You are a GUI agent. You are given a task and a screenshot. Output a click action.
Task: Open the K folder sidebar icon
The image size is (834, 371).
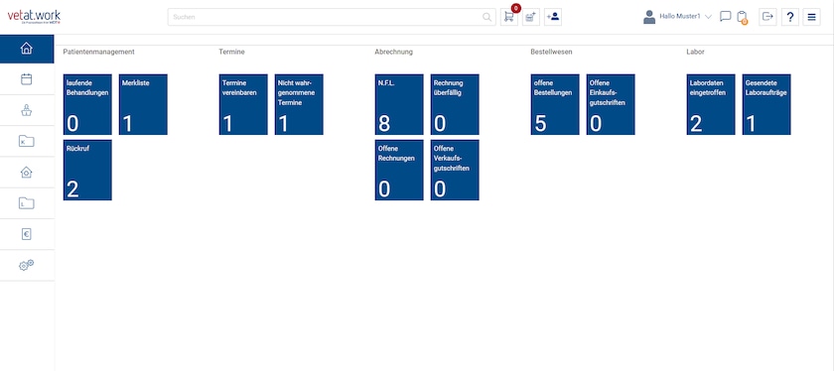[x=27, y=141]
